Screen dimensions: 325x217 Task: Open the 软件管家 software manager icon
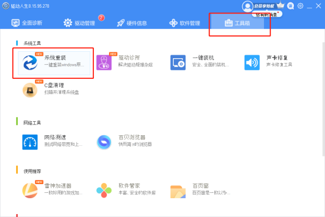(x=104, y=191)
